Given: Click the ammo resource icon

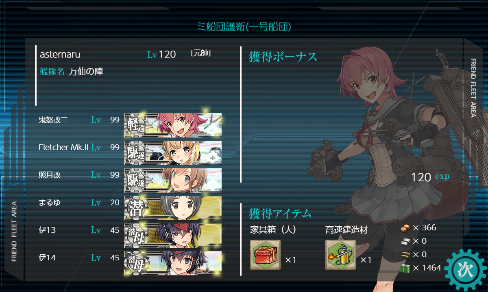Looking at the screenshot, I should (406, 254).
